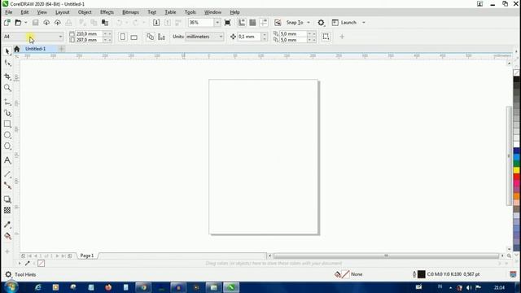This screenshot has width=521, height=293.
Task: Select the Interactive Fill tool
Action: pos(7,236)
